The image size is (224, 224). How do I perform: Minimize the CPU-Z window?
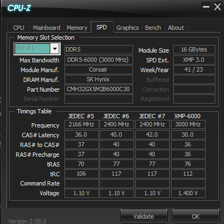tap(206, 7)
